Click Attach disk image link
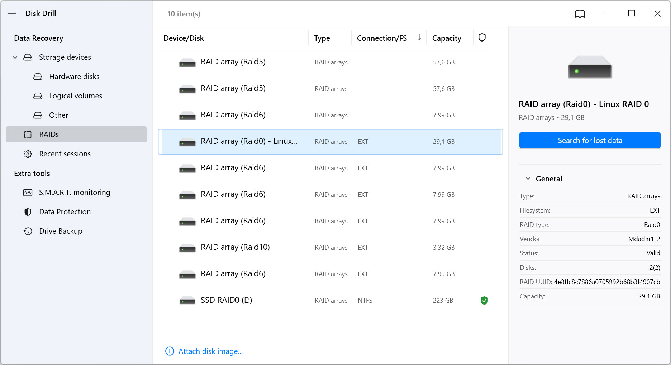The image size is (671, 365). coord(210,351)
